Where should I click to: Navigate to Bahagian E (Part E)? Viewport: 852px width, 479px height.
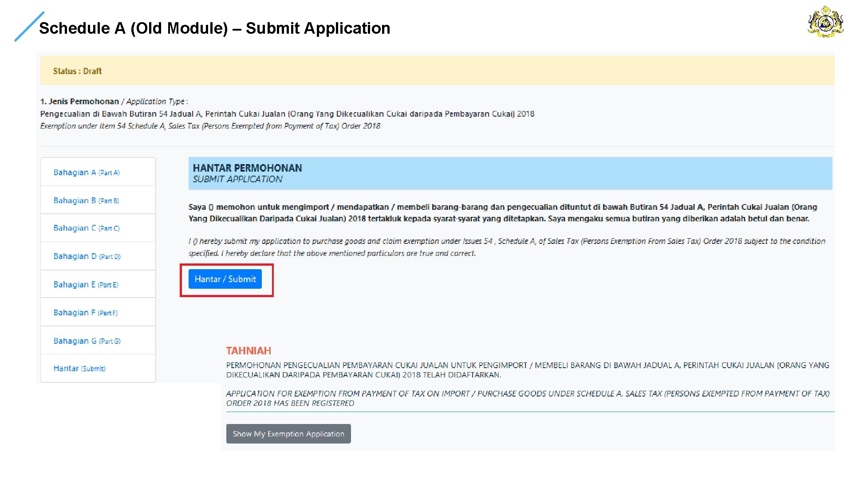click(86, 285)
